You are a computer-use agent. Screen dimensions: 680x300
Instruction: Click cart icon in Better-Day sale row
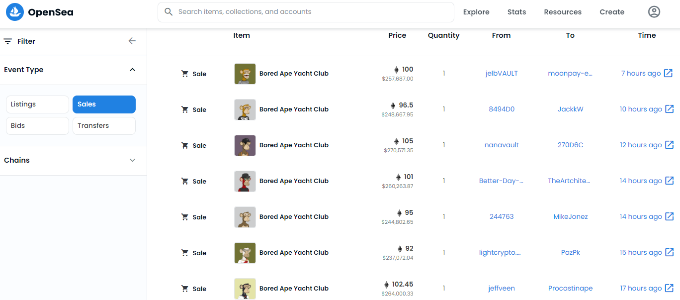[x=185, y=181]
